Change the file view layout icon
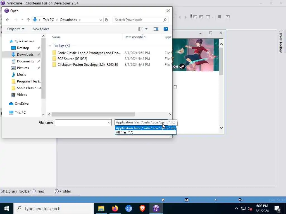 140,29
